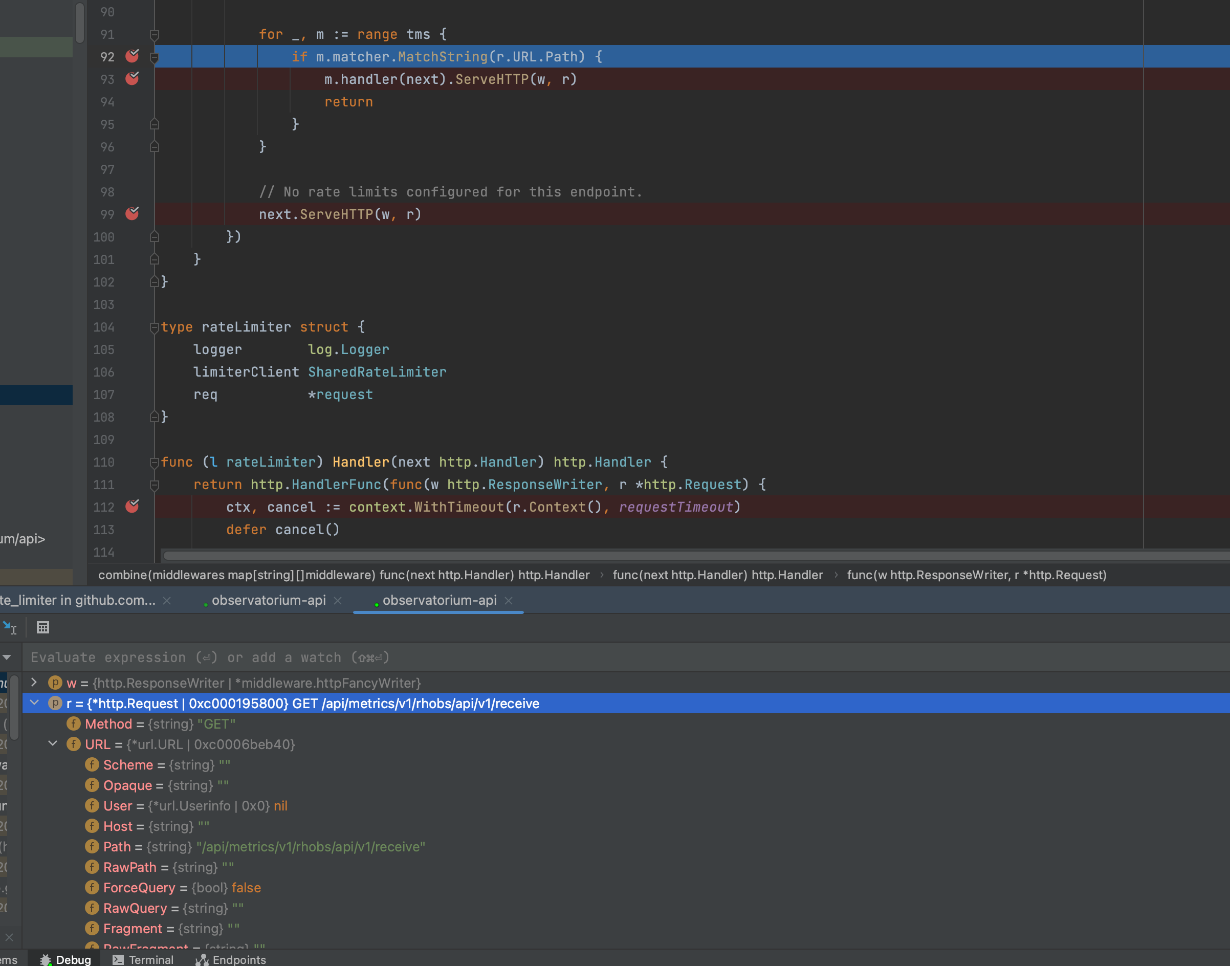Navigate via the combine(middlewares...) breadcrumb
Image resolution: width=1230 pixels, height=966 pixels.
pyautogui.click(x=343, y=575)
